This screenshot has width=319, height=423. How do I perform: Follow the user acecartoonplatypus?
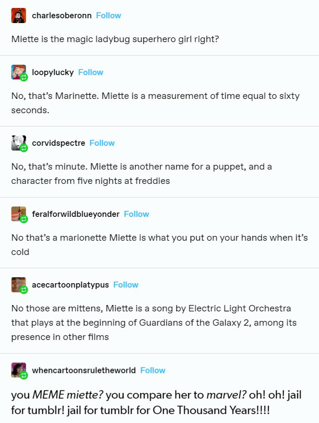(x=126, y=284)
